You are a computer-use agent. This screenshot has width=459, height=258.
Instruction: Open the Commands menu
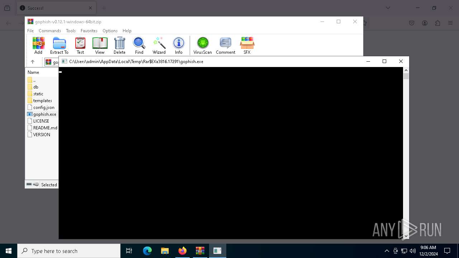[50, 31]
